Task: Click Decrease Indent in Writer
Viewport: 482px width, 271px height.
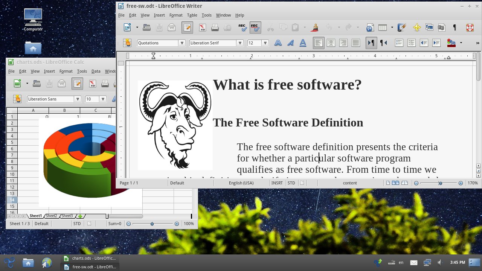Action: coord(424,43)
